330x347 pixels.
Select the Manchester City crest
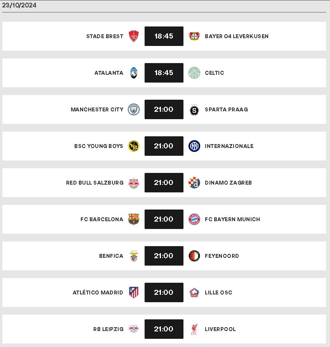click(x=134, y=109)
